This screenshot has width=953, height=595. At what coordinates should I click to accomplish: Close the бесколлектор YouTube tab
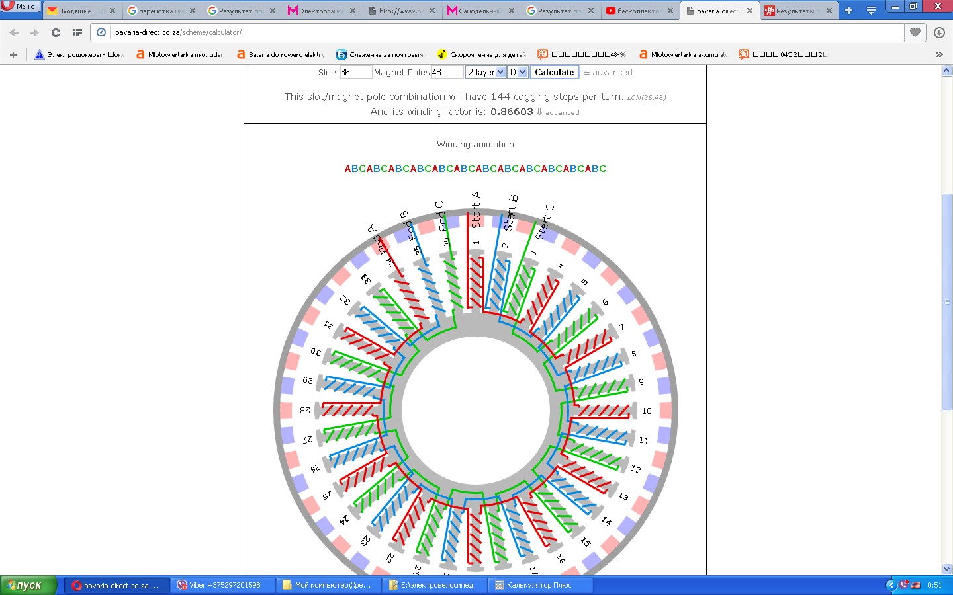point(670,11)
